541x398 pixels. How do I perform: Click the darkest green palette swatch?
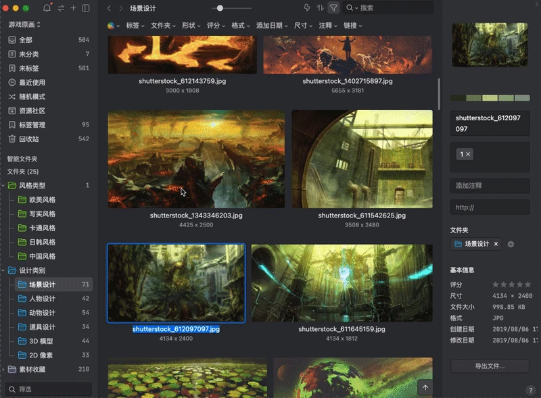tap(458, 98)
